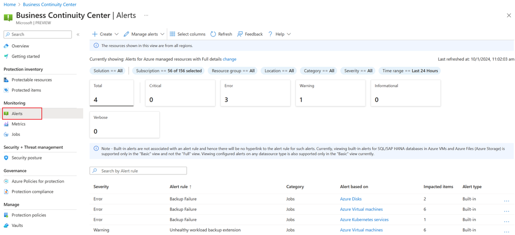Go to Protectable resources
The width and height of the screenshot is (515, 235).
31,80
